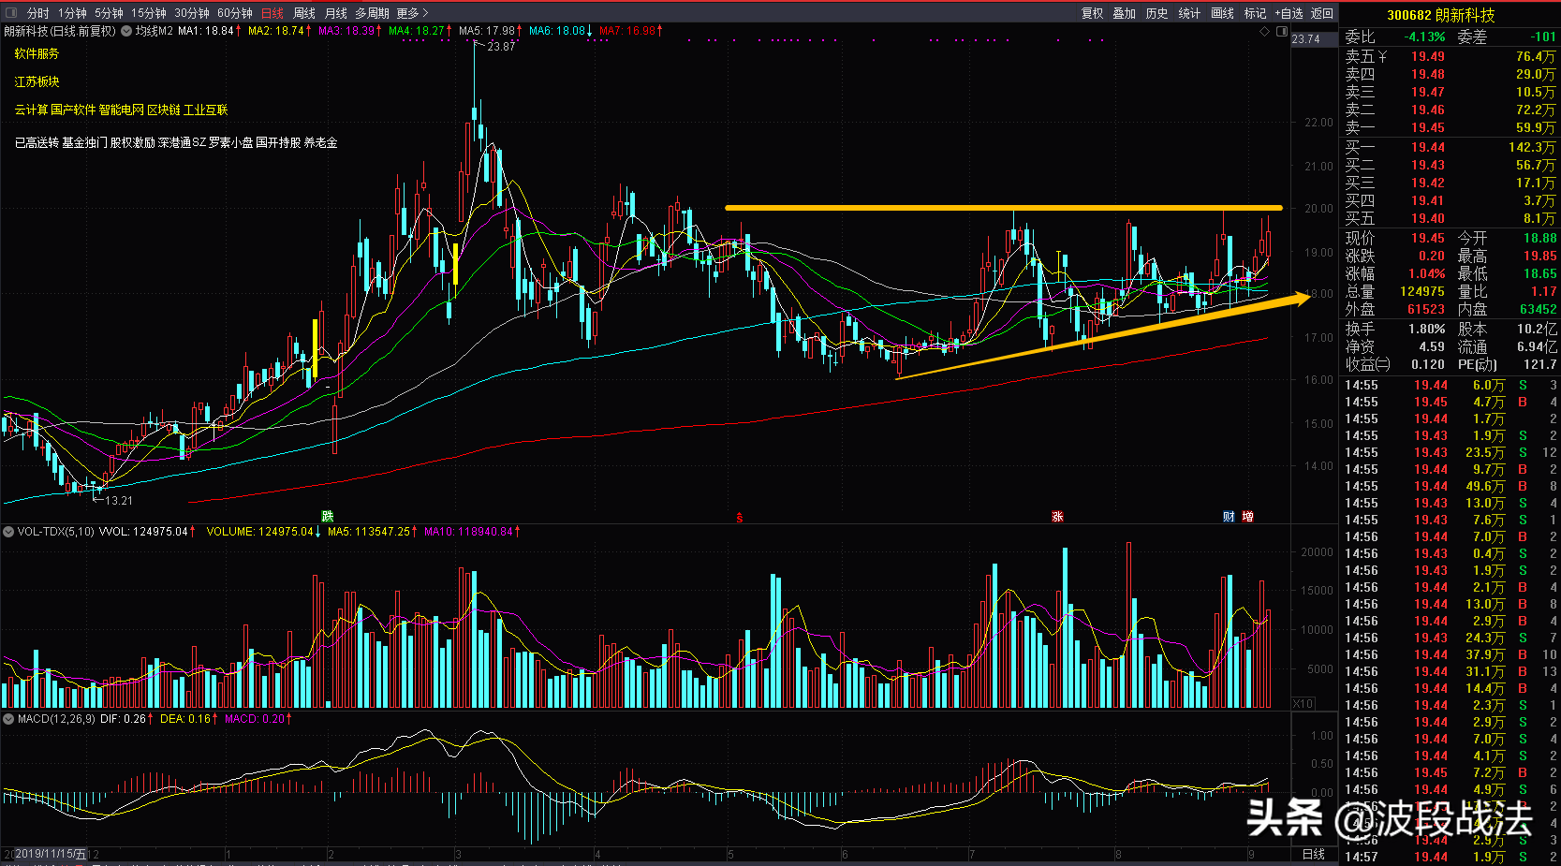The height and width of the screenshot is (866, 1561).
Task: Switch to the 60分钟 period tab
Action: point(235,13)
